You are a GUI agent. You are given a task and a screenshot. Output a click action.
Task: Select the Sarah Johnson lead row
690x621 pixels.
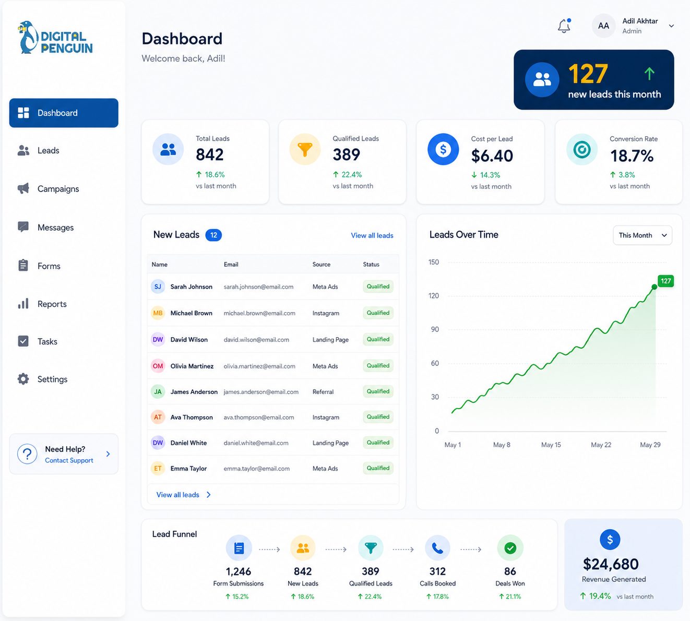pos(273,287)
